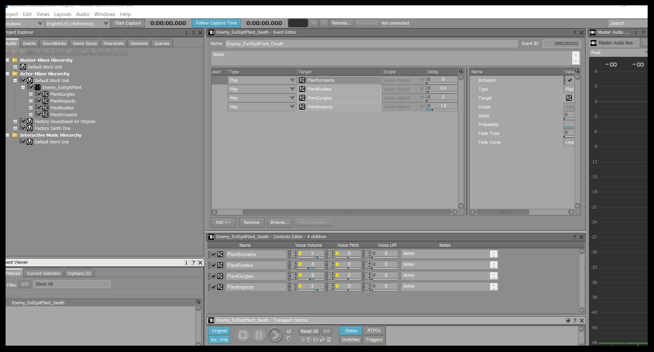
Task: Click the Add >> button
Action: pos(223,223)
